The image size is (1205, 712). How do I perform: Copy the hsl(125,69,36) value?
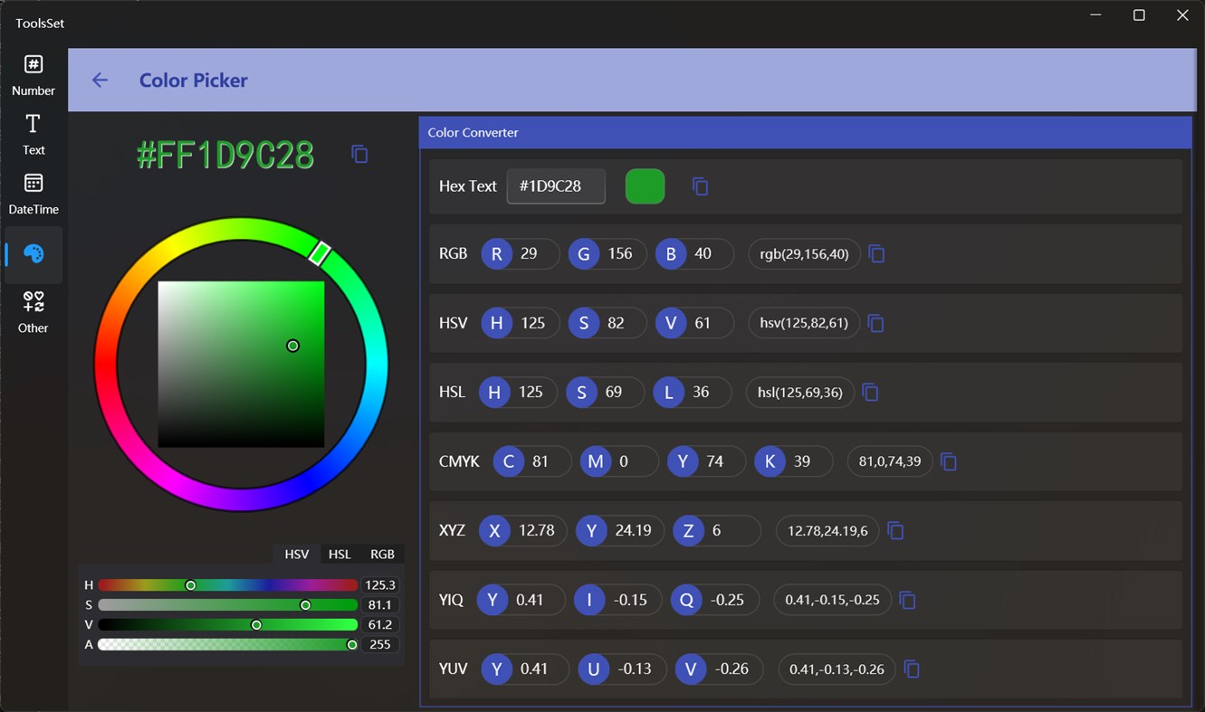click(x=870, y=393)
